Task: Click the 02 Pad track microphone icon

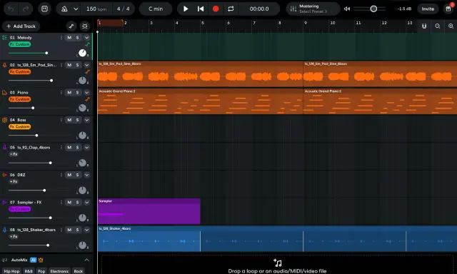Action: tap(4, 65)
